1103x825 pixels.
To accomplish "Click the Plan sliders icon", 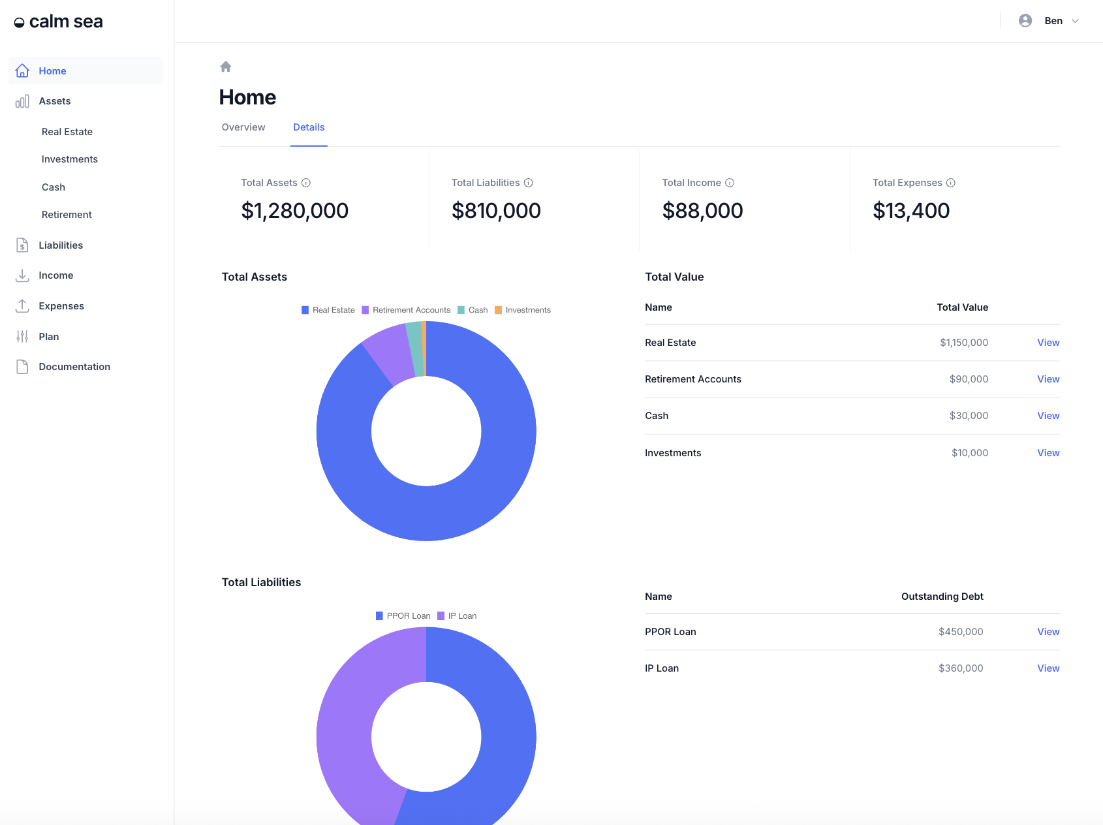I will click(x=22, y=337).
